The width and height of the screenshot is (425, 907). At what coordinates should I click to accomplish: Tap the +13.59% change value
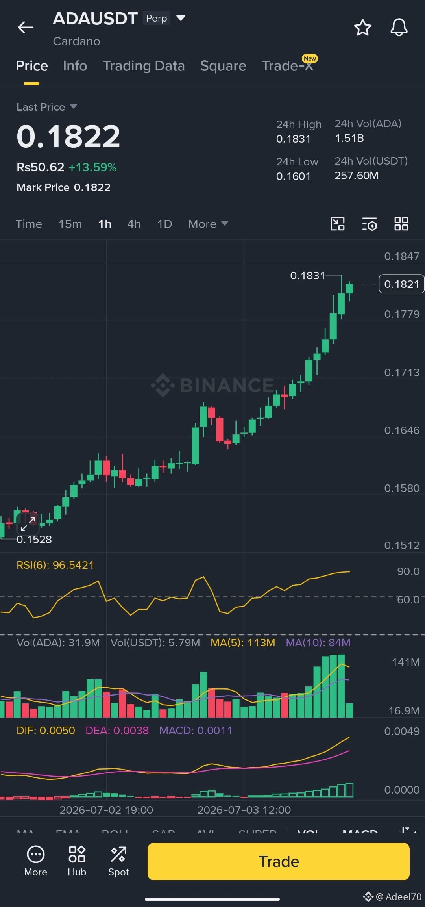93,167
